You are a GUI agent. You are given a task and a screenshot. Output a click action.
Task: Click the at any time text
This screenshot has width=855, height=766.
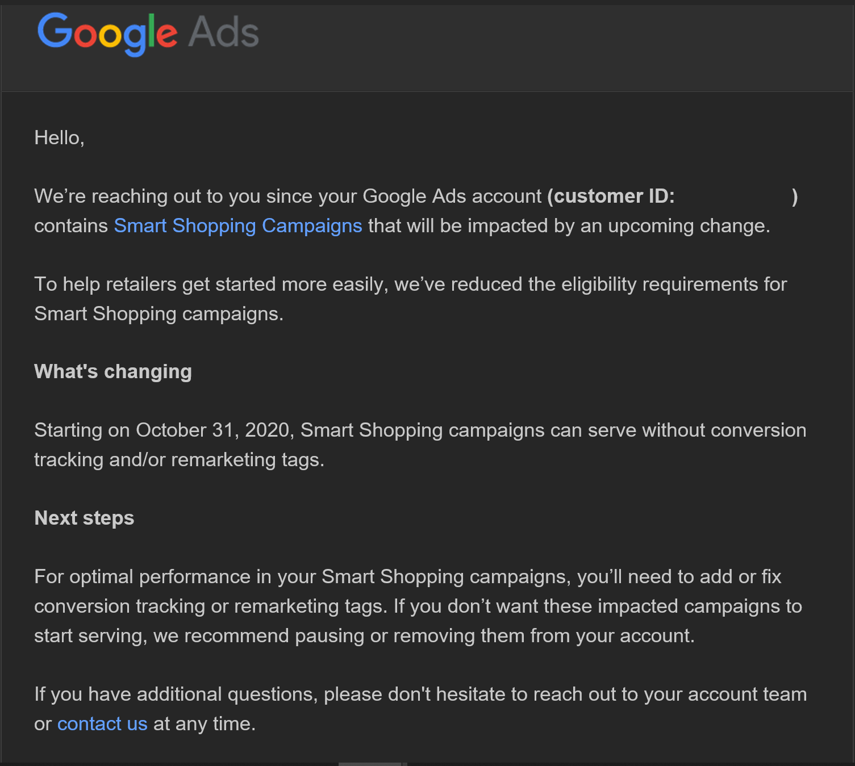point(205,723)
